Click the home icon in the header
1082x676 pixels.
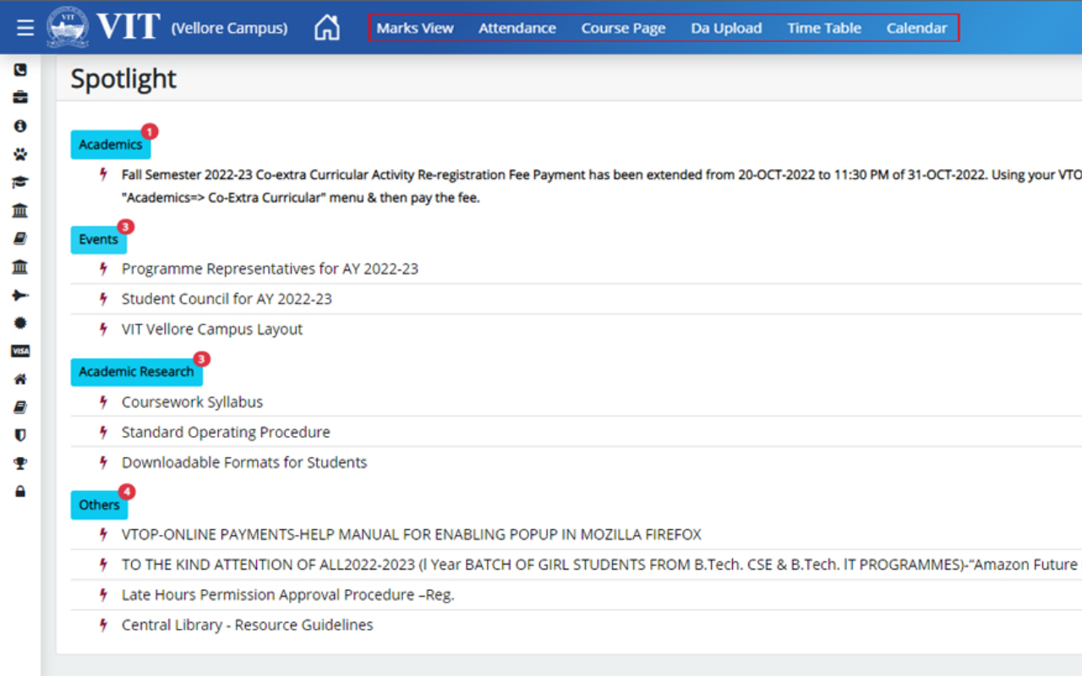pyautogui.click(x=326, y=28)
